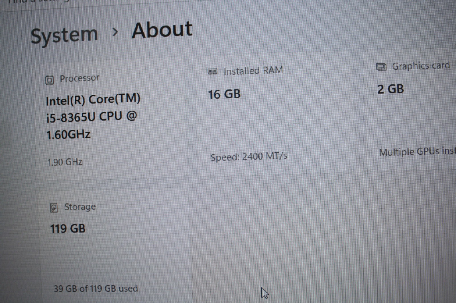Select the 1.90 GHz speed value
The image size is (456, 303).
(x=65, y=162)
